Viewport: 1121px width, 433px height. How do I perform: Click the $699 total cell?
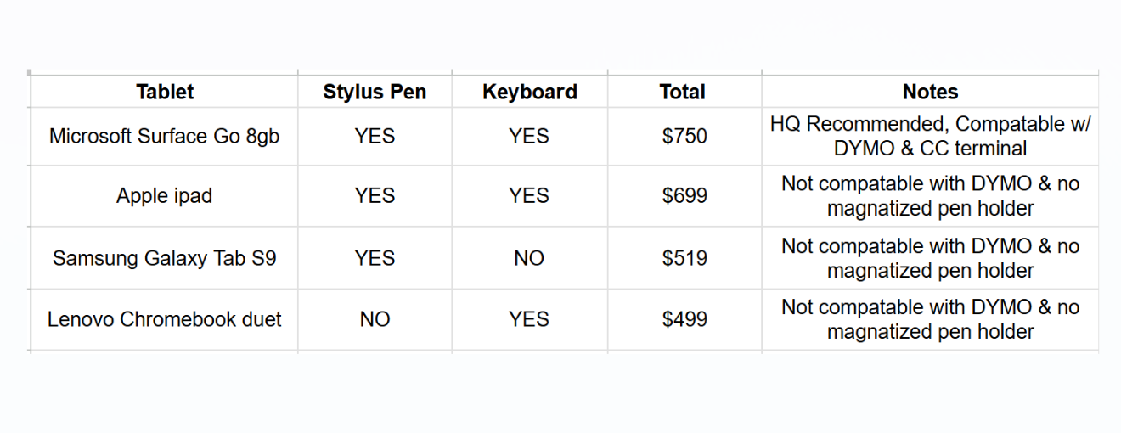point(684,196)
